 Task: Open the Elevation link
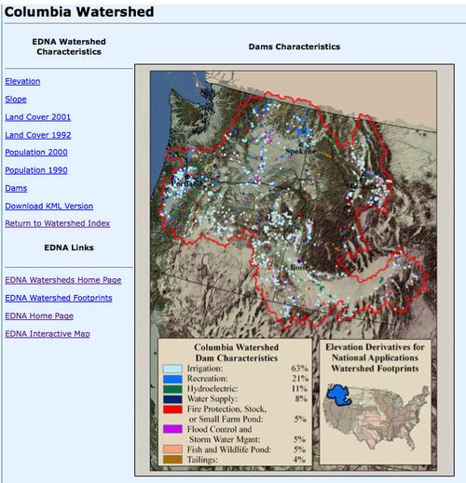tap(22, 81)
